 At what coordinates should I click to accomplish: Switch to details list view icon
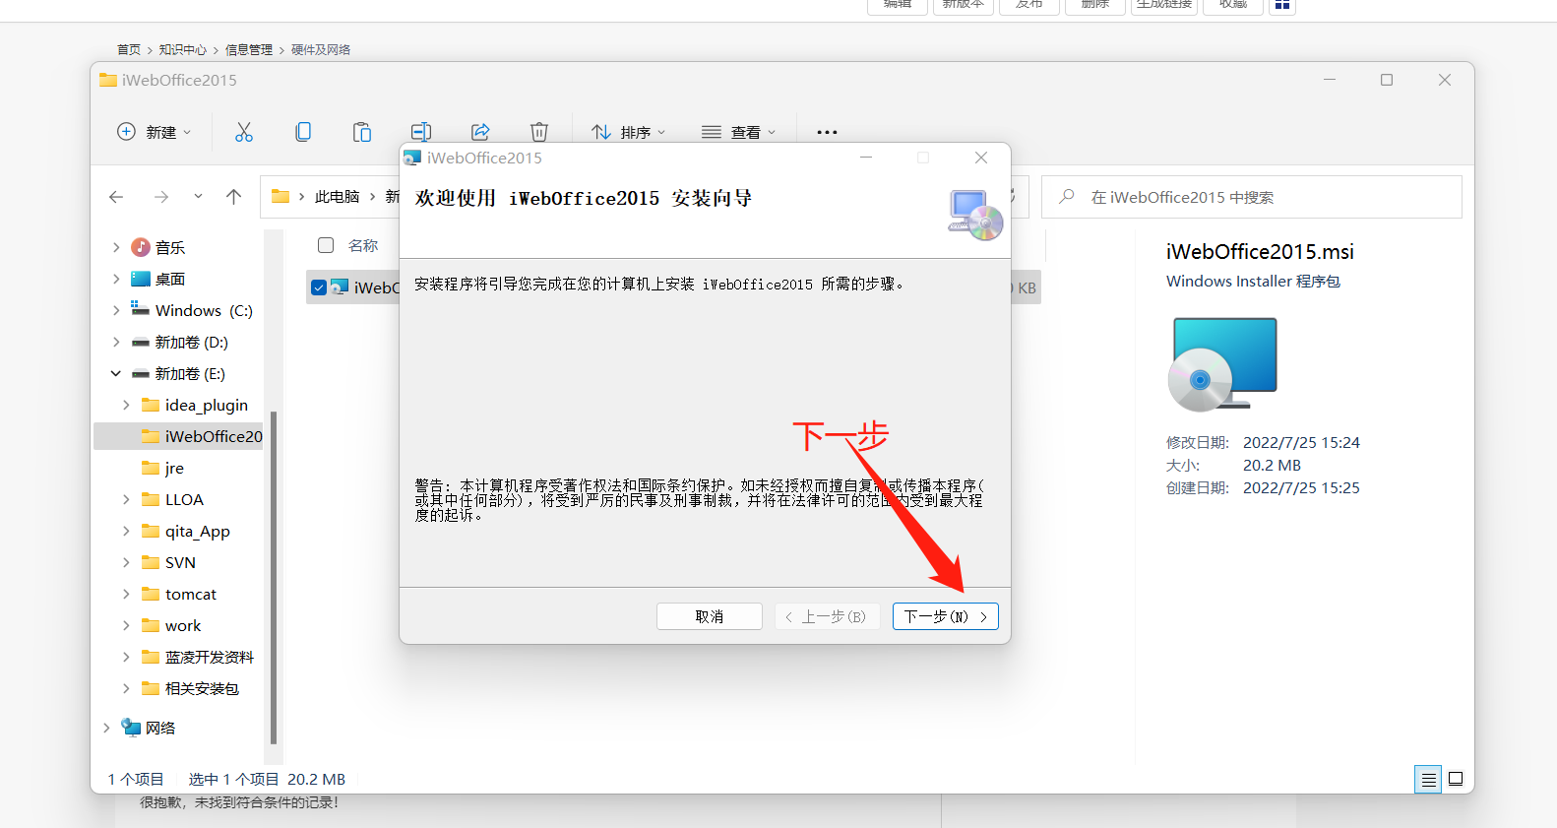click(1428, 779)
